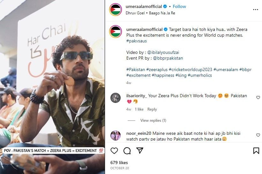
Task: Click the Follow button
Action: 179,6
